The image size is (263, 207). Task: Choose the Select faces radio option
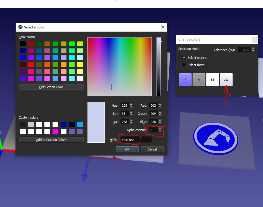tap(184, 65)
